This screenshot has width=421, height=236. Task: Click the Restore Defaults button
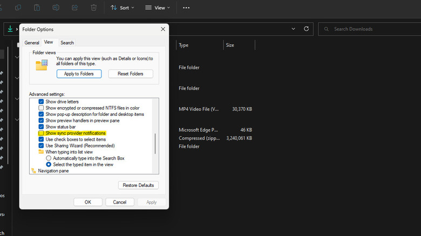(x=138, y=185)
